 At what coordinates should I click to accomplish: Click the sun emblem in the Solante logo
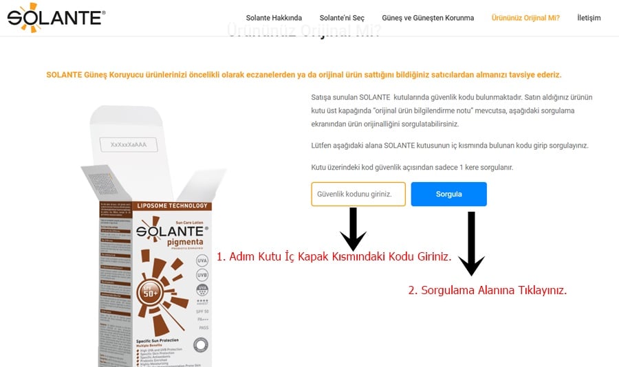[x=28, y=17]
